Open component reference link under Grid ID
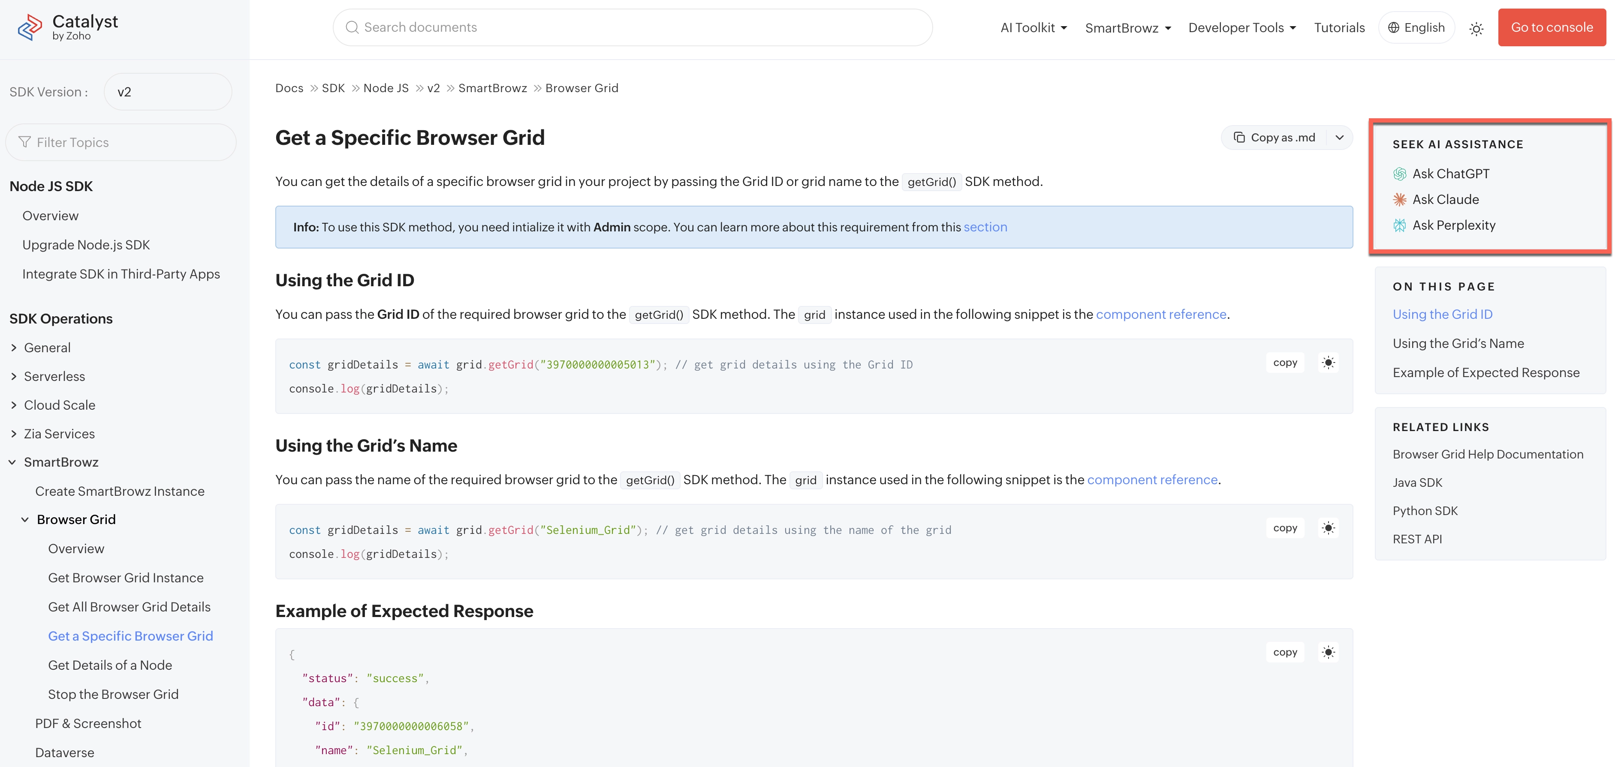Image resolution: width=1615 pixels, height=767 pixels. (1161, 314)
